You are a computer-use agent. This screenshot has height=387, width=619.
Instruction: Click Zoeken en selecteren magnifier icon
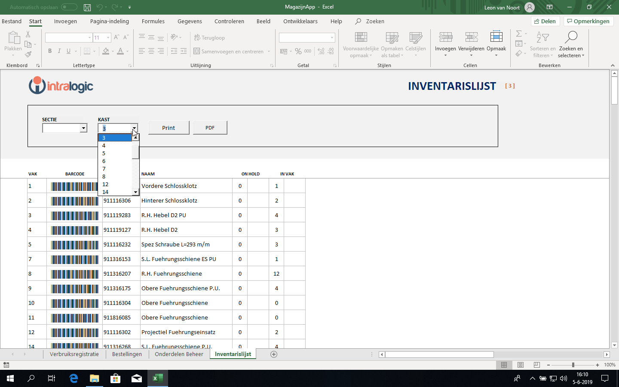(x=571, y=38)
